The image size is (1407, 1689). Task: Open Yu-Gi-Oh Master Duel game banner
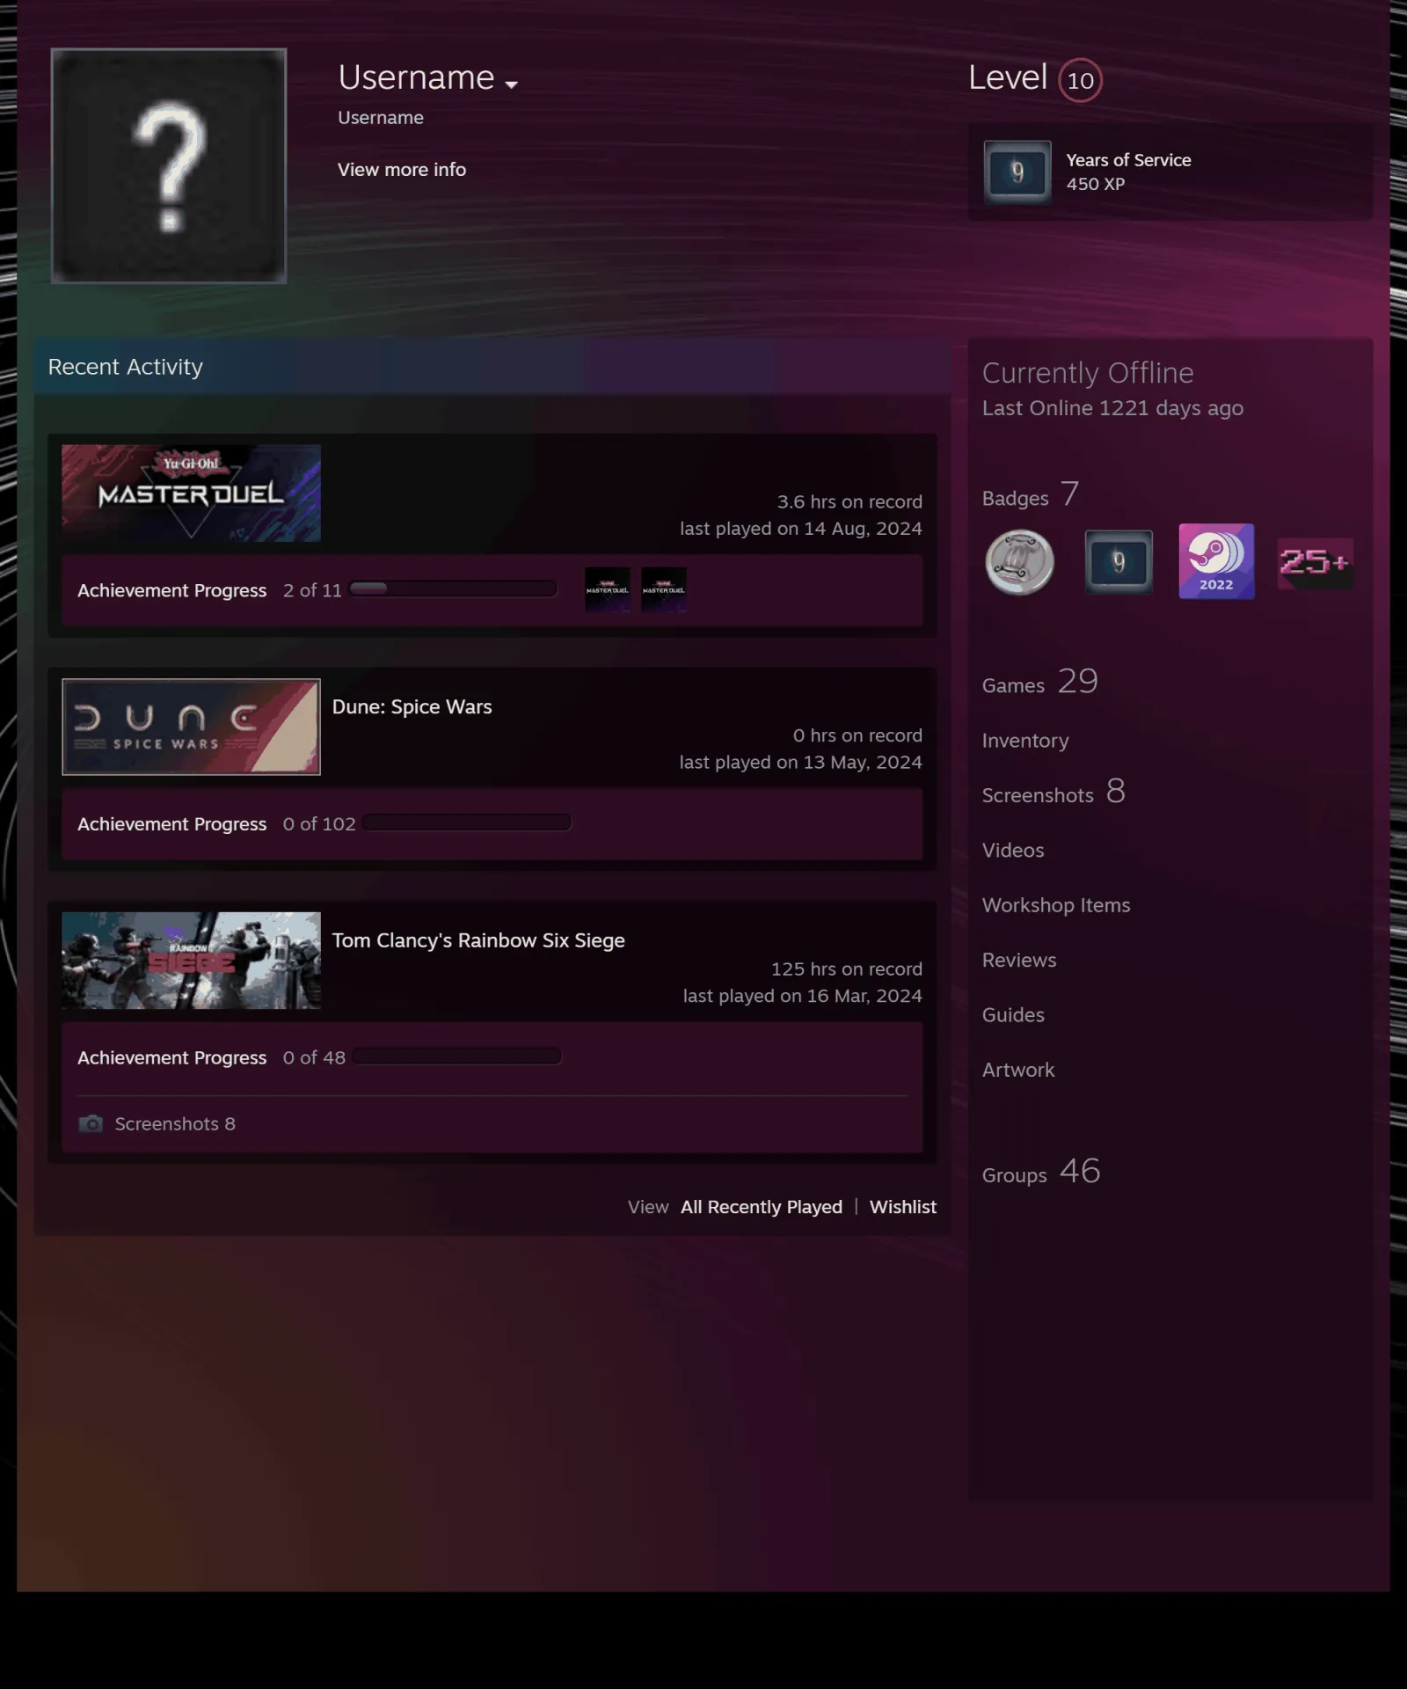pos(191,494)
